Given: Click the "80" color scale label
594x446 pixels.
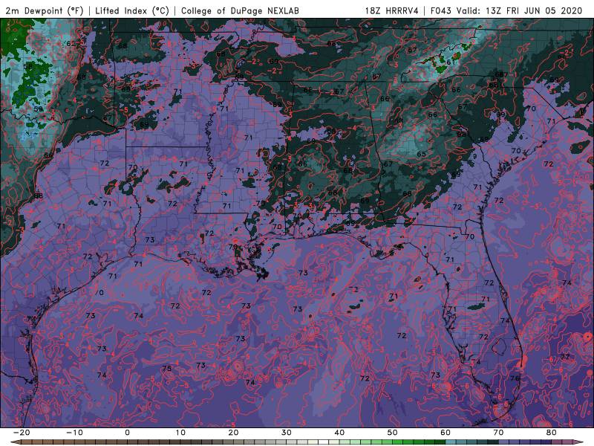Looking at the screenshot, I should [x=552, y=433].
